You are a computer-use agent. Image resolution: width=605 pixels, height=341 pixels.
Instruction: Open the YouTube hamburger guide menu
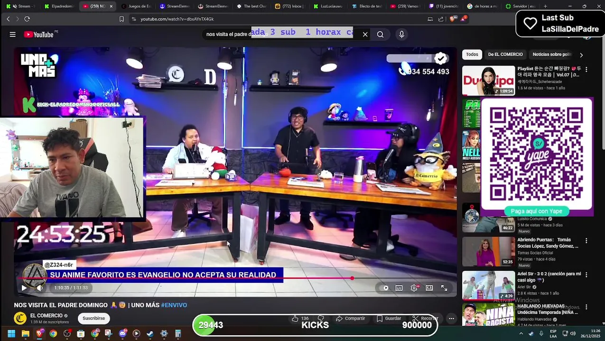pos(13,35)
